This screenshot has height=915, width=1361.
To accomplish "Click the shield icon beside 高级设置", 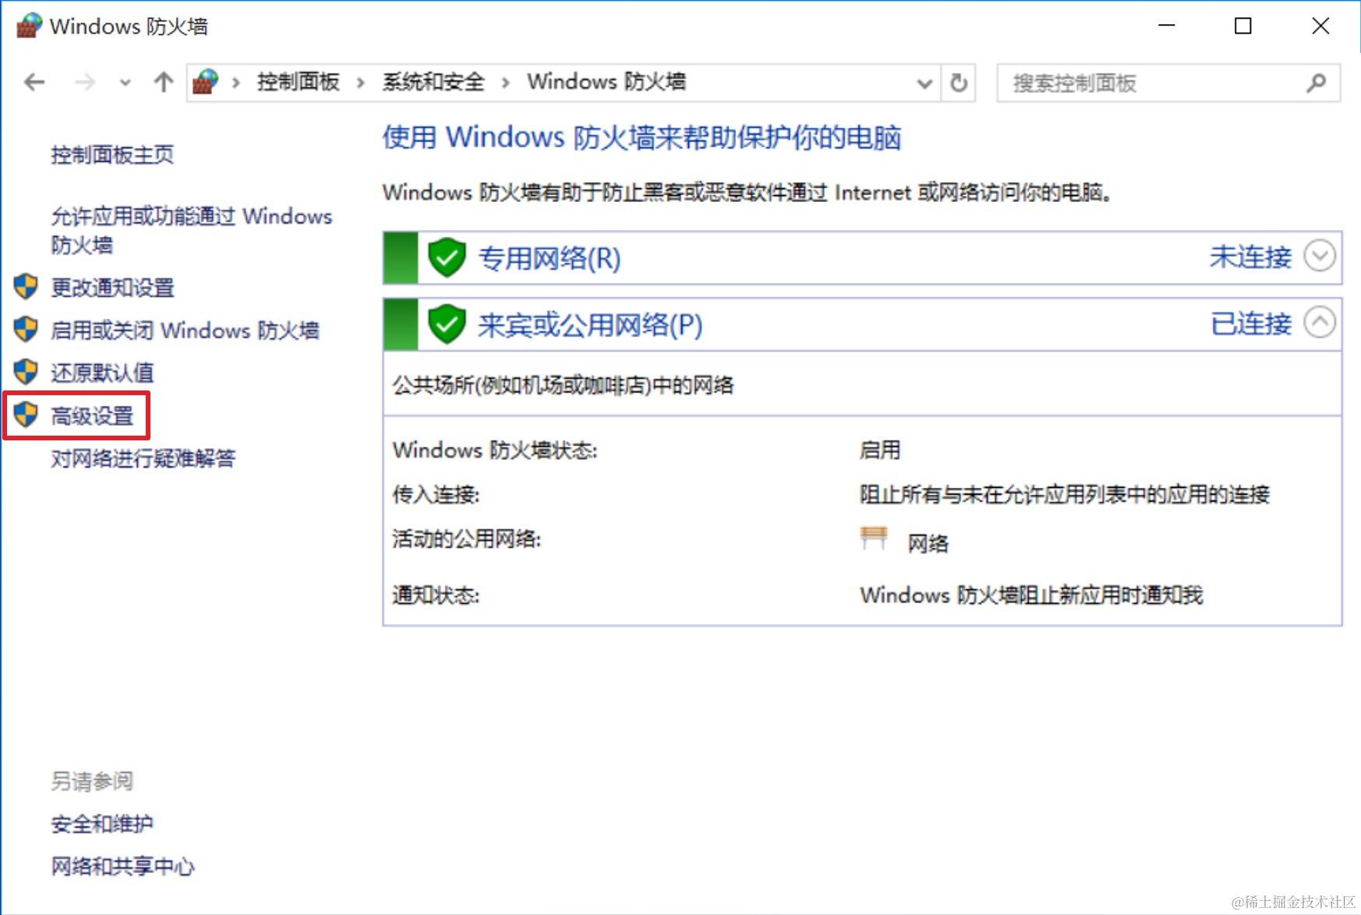I will [26, 415].
